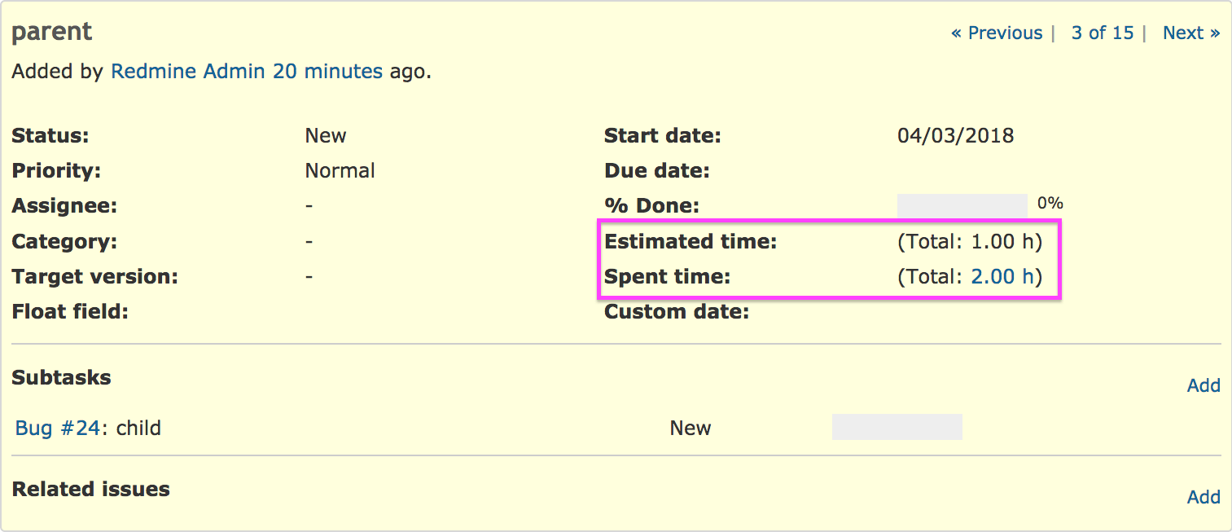The width and height of the screenshot is (1232, 532).
Task: Click the Priority value Normal
Action: pyautogui.click(x=340, y=170)
